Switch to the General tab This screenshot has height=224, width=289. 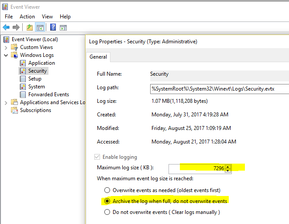coord(98,57)
